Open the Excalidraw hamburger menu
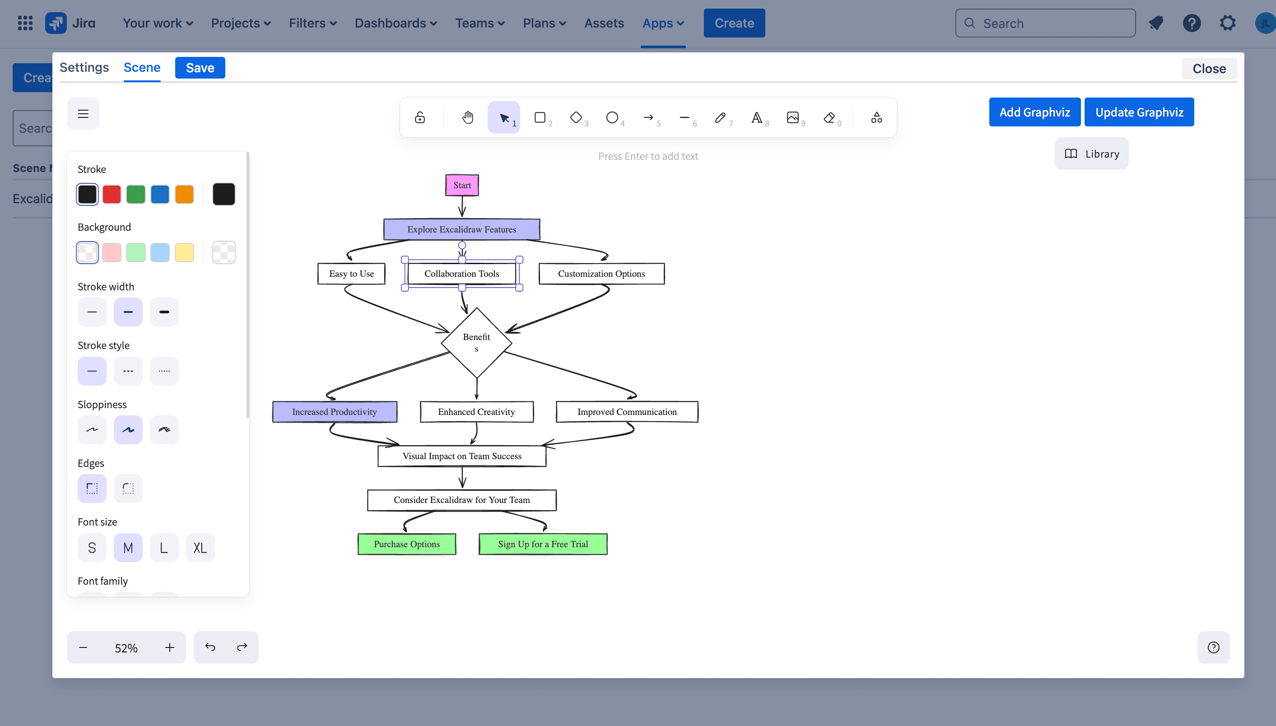Viewport: 1276px width, 726px height. tap(83, 114)
